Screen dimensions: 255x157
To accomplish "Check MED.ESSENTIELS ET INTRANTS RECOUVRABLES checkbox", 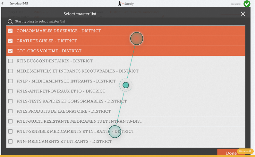I will [x=10, y=71].
